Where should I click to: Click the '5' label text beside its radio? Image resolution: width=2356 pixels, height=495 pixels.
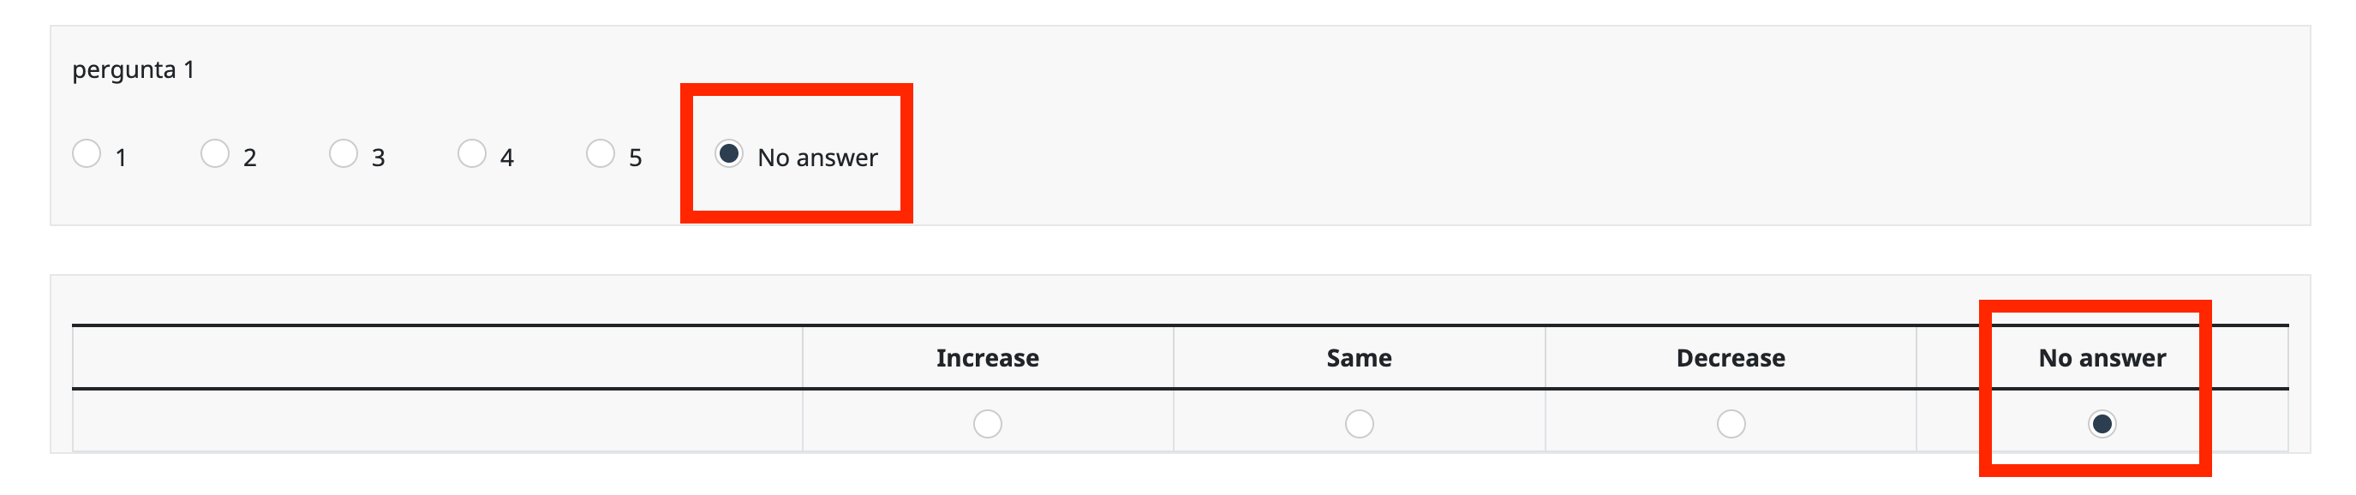click(636, 158)
